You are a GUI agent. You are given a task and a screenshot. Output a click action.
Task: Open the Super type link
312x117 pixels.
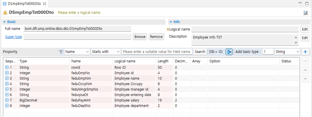[13, 37]
